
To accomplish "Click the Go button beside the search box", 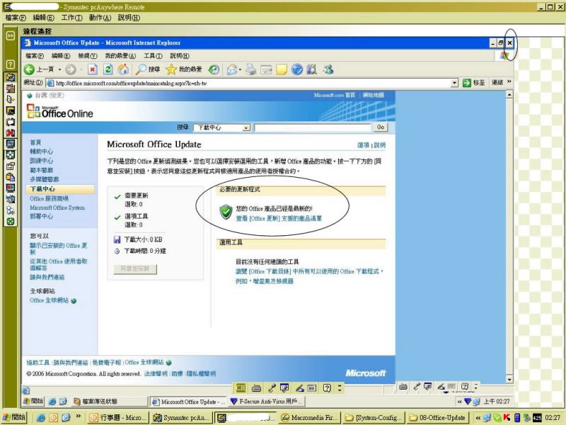I will [x=381, y=127].
